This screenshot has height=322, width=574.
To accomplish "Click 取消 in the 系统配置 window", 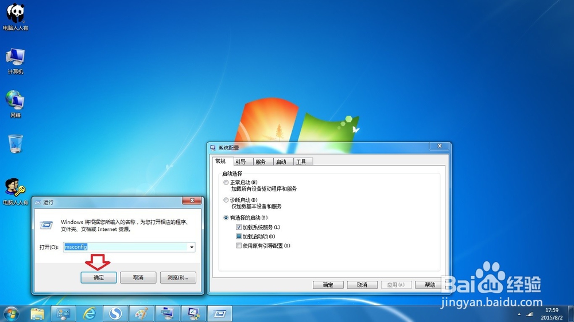I will click(x=362, y=285).
